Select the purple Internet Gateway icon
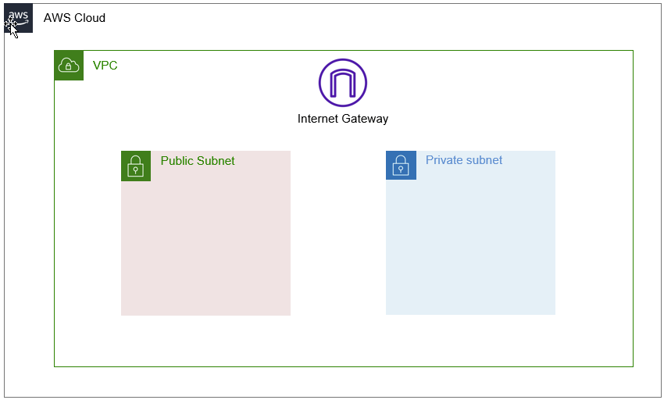This screenshot has height=400, width=664. [x=343, y=83]
